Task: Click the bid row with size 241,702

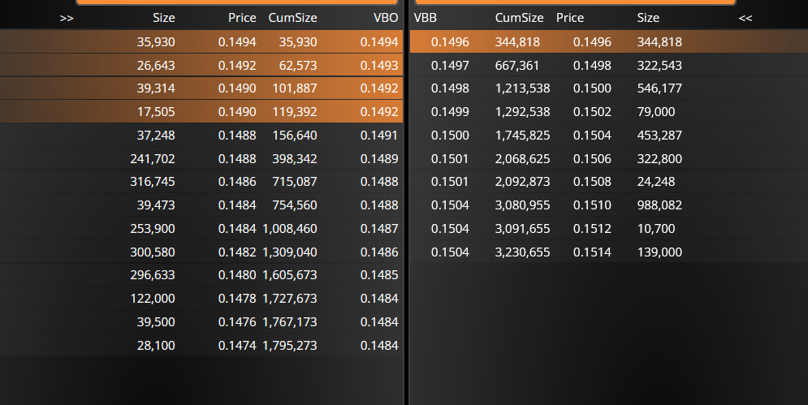Action: 201,159
